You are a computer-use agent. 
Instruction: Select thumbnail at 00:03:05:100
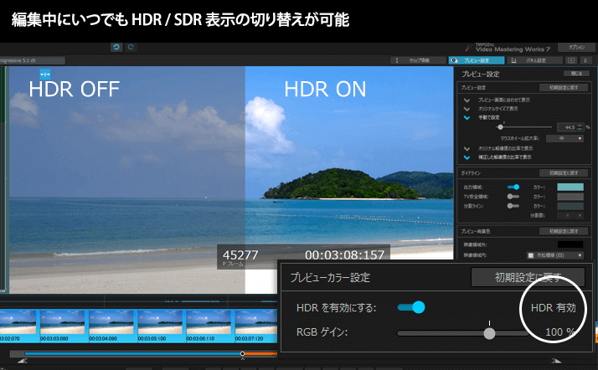[x=161, y=326]
